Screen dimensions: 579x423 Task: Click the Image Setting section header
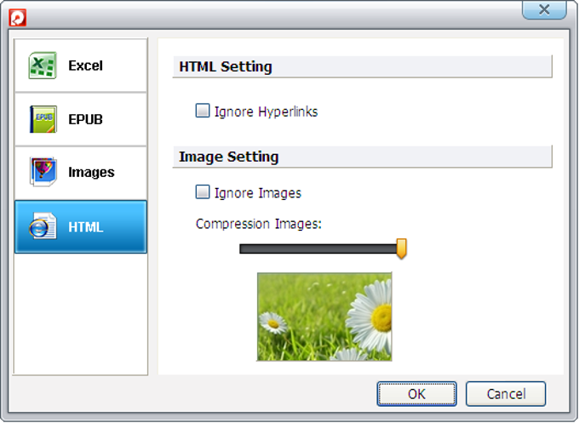[x=229, y=157]
